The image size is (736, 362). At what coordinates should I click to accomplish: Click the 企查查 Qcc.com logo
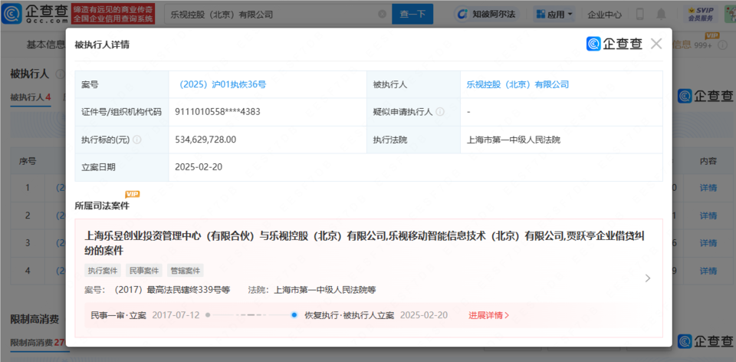(x=34, y=14)
